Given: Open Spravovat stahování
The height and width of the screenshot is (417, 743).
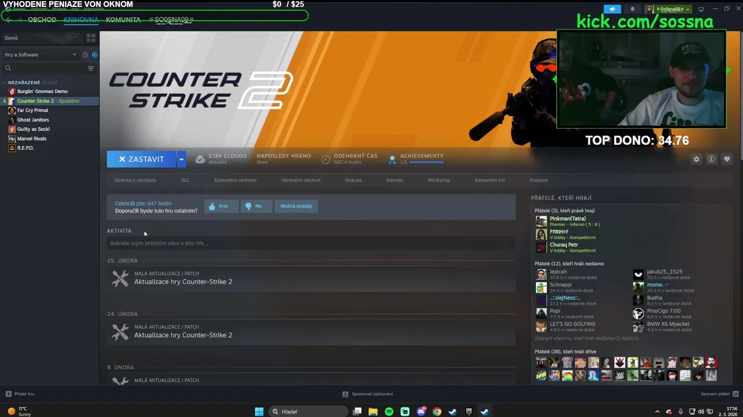Looking at the screenshot, I should point(367,394).
